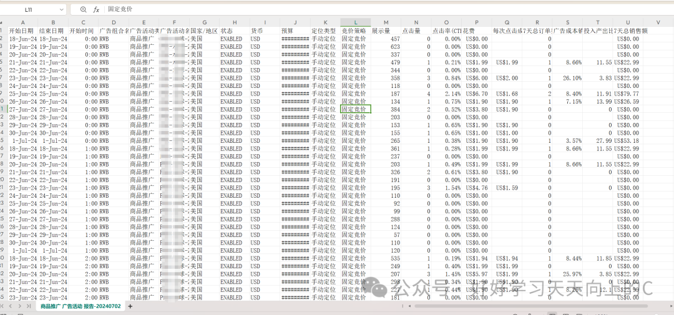The width and height of the screenshot is (674, 315).
Task: Click the 开始时间 header cell
Action: (x=83, y=31)
